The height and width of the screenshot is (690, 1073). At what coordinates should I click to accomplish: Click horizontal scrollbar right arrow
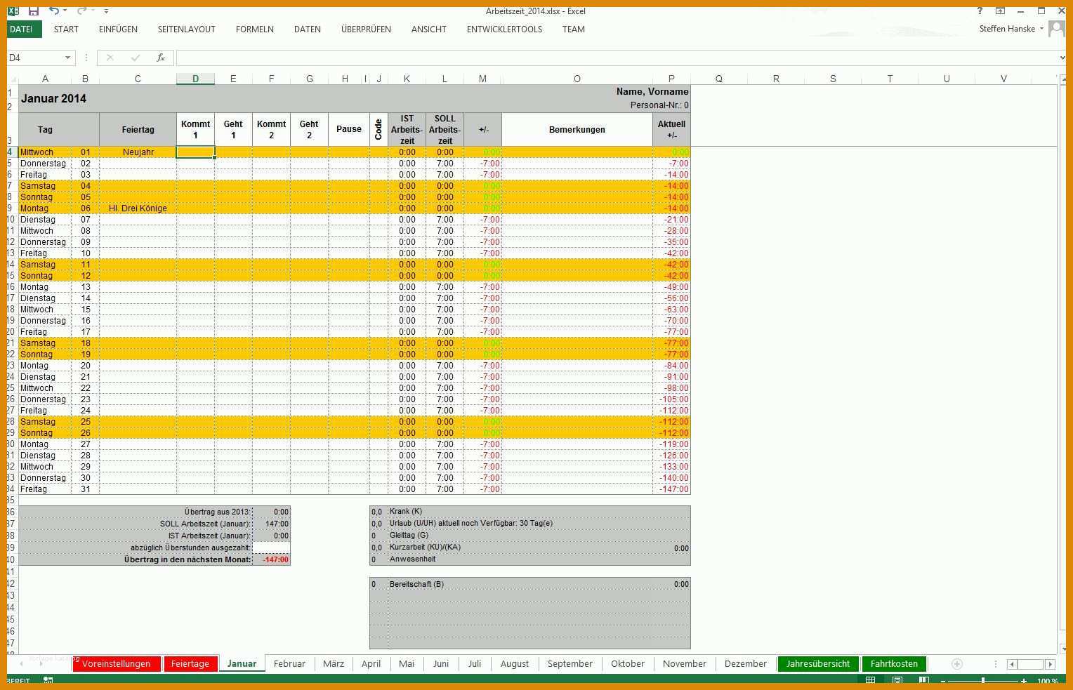click(1051, 664)
